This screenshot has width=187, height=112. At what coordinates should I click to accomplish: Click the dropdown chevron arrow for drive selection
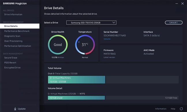click(x=114, y=22)
